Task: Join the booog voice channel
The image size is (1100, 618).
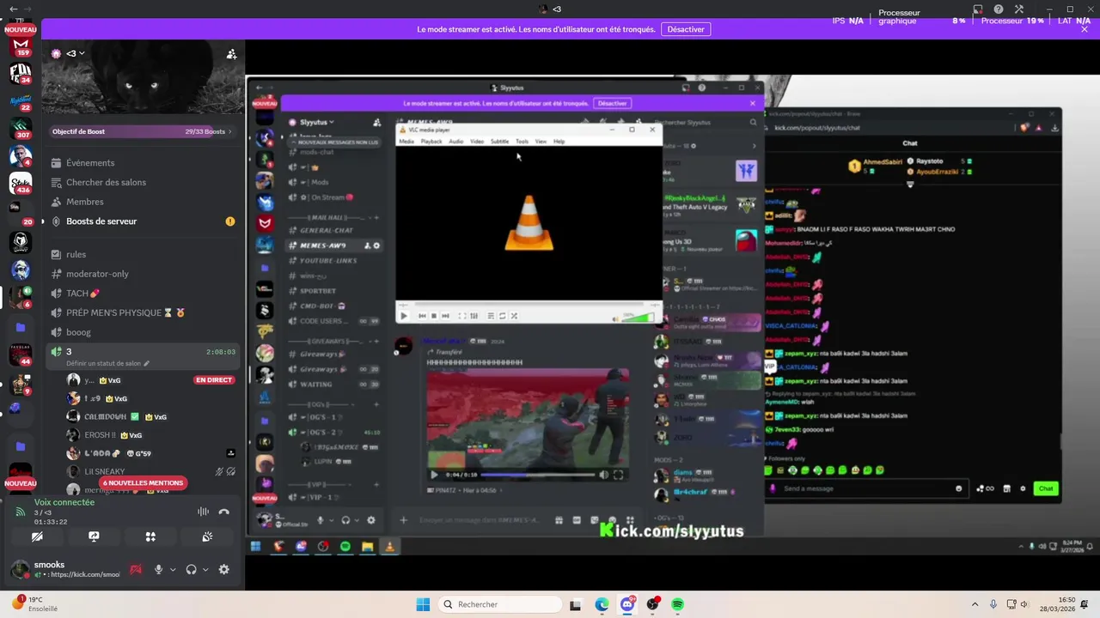Action: pyautogui.click(x=142, y=332)
